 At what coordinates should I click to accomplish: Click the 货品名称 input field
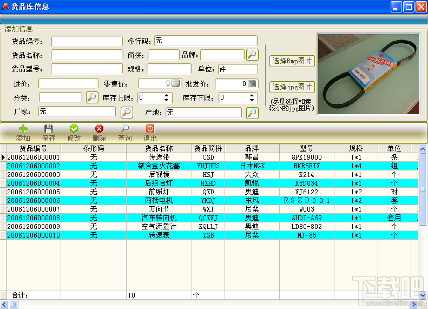tap(87, 55)
